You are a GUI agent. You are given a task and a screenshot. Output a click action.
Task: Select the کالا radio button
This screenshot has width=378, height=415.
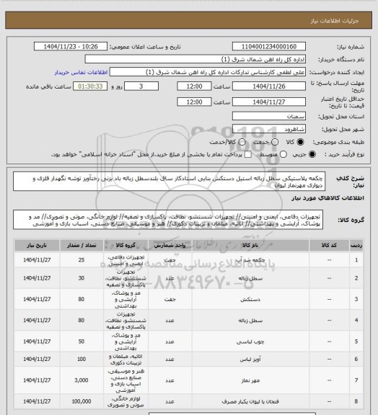click(300, 142)
